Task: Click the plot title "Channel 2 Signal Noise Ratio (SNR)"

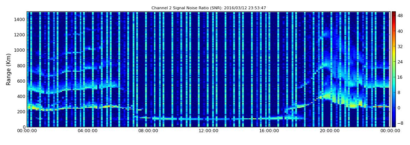Action: coord(209,8)
